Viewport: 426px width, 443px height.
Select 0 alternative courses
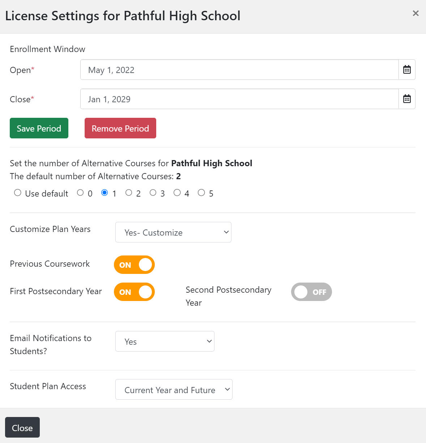[80, 193]
